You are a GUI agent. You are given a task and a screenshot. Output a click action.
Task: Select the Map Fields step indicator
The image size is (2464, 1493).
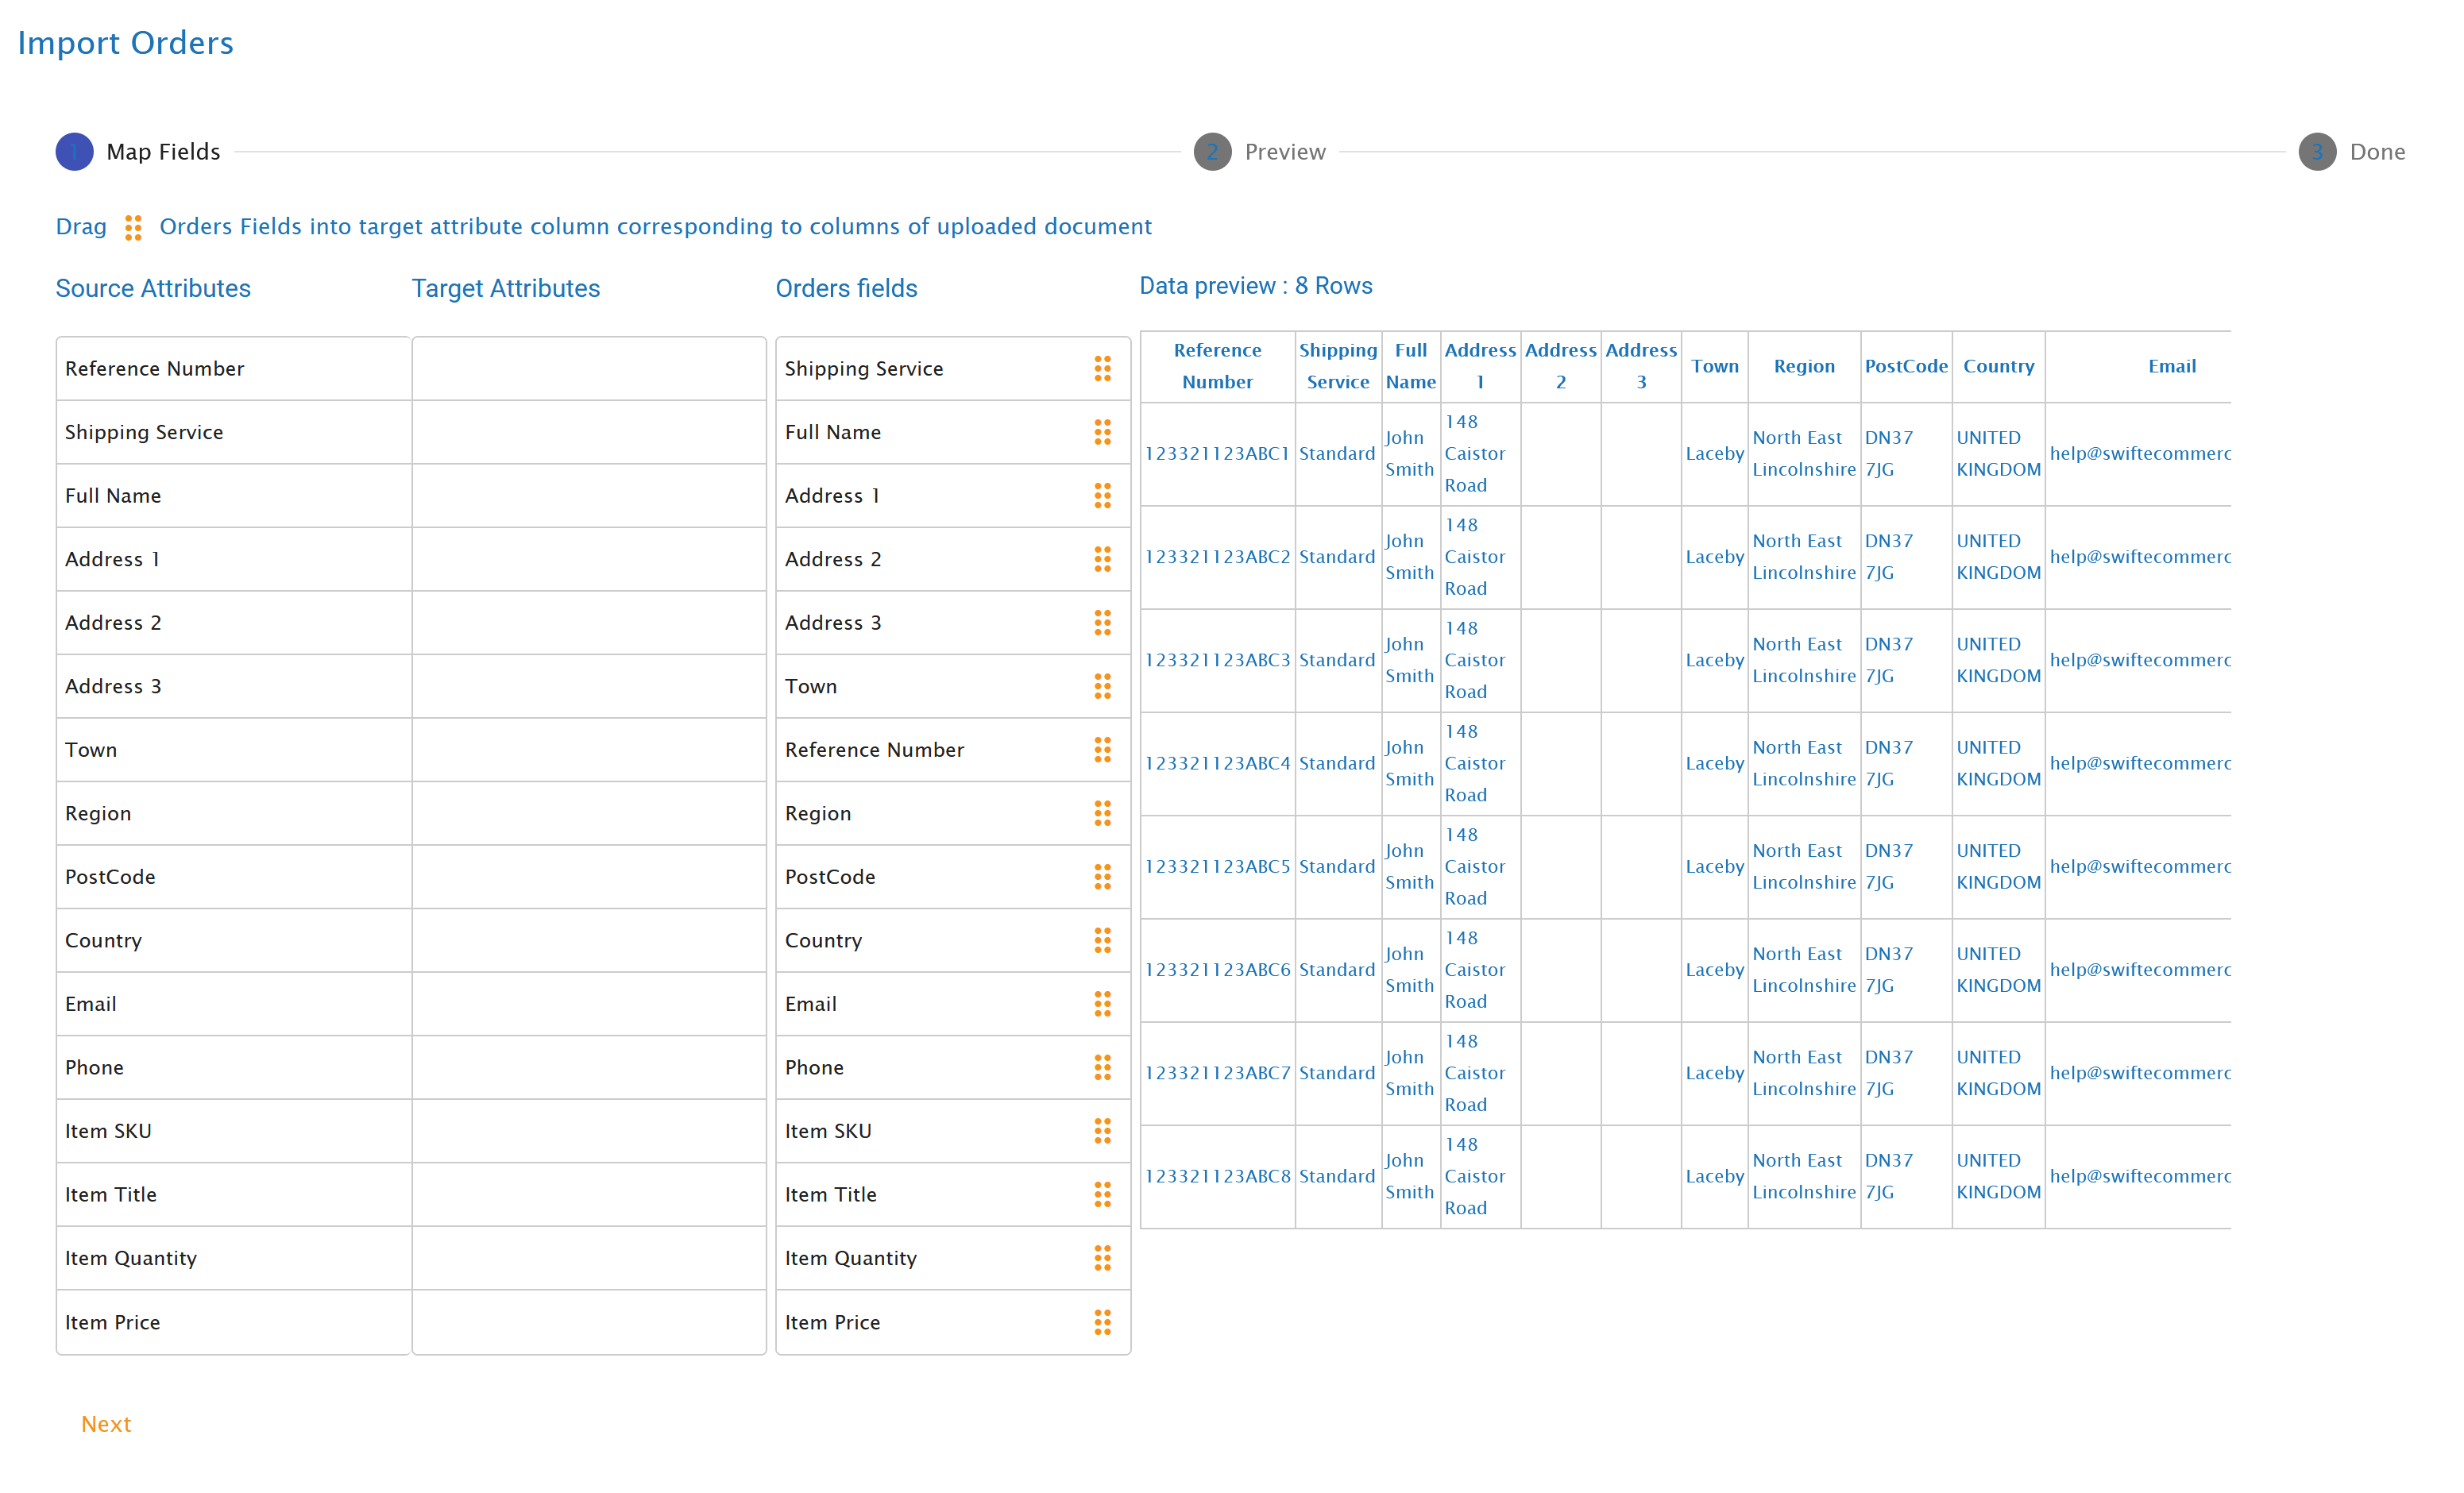pos(75,152)
